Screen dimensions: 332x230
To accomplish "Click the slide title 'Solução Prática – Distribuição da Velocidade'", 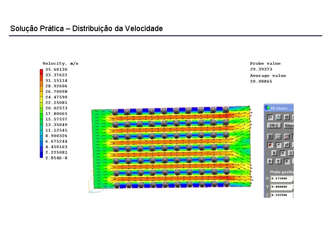I will [x=86, y=29].
